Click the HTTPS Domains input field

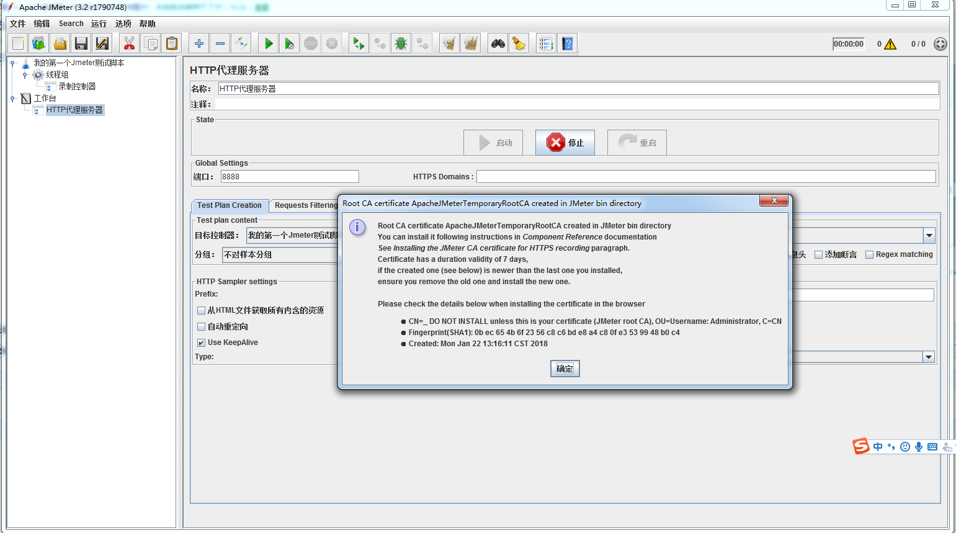click(706, 177)
